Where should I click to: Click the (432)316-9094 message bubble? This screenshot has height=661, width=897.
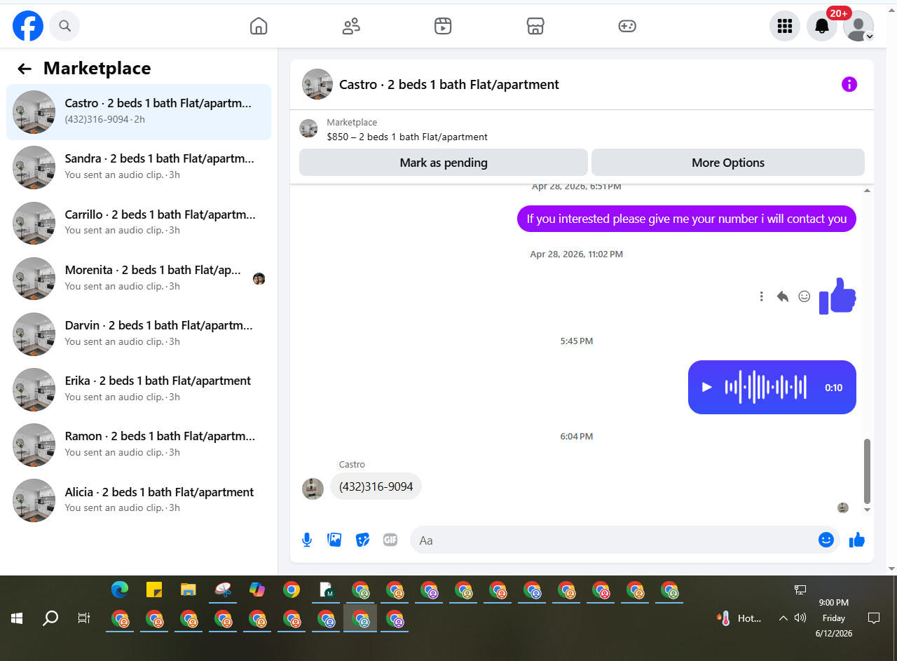376,486
